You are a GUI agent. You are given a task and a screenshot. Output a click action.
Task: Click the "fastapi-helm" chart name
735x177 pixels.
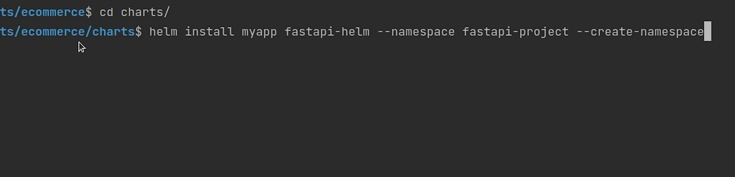[327, 32]
